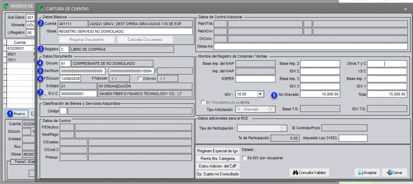Viewport: 413px width, 184px height.
Task: Click the exit door icon on Cerrar
Action: click(x=389, y=173)
